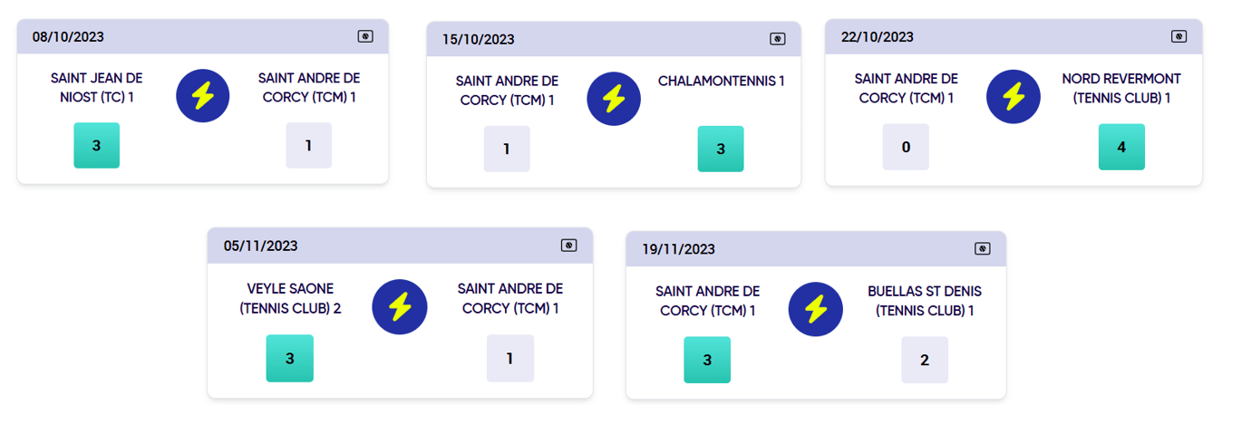The image size is (1242, 444).
Task: Click Buellas St Denis's score of 2
Action: tap(925, 360)
